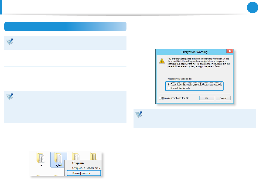
Task: Choose Открыть in the context menu
Action: click(x=78, y=163)
